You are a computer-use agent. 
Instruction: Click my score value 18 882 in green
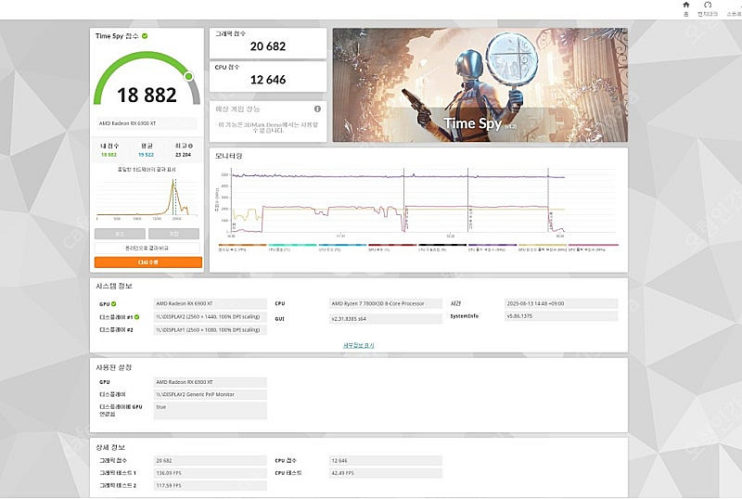pos(109,155)
